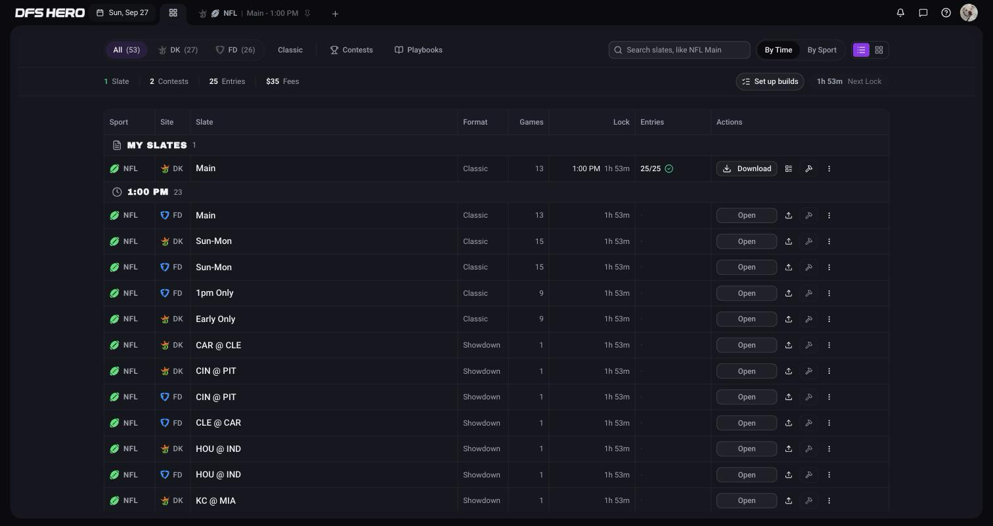The height and width of the screenshot is (526, 993).
Task: Open the notifications bell
Action: [900, 12]
